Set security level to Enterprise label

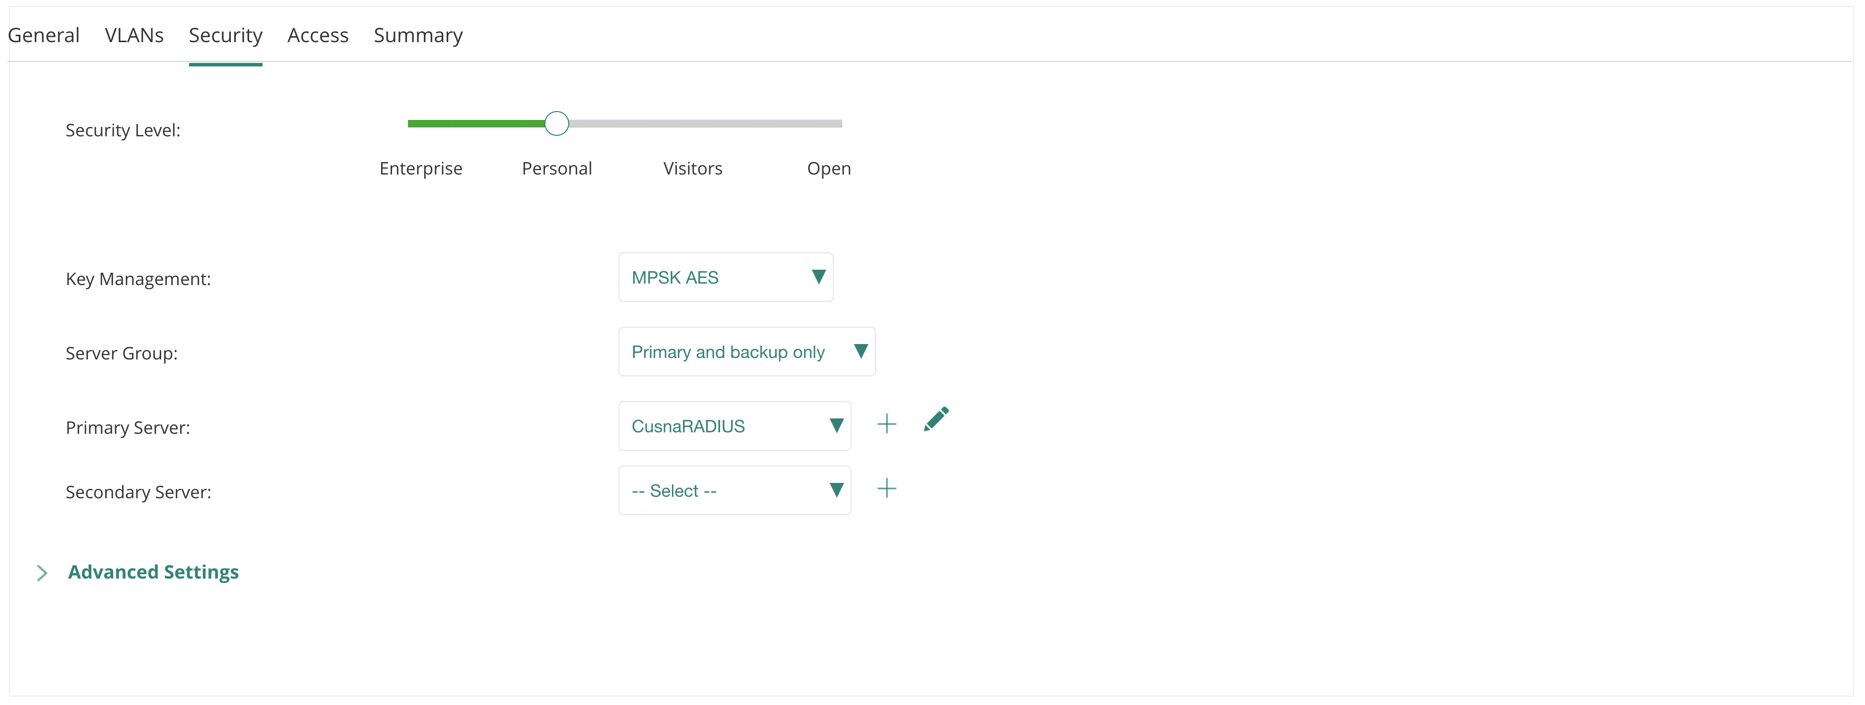[421, 169]
